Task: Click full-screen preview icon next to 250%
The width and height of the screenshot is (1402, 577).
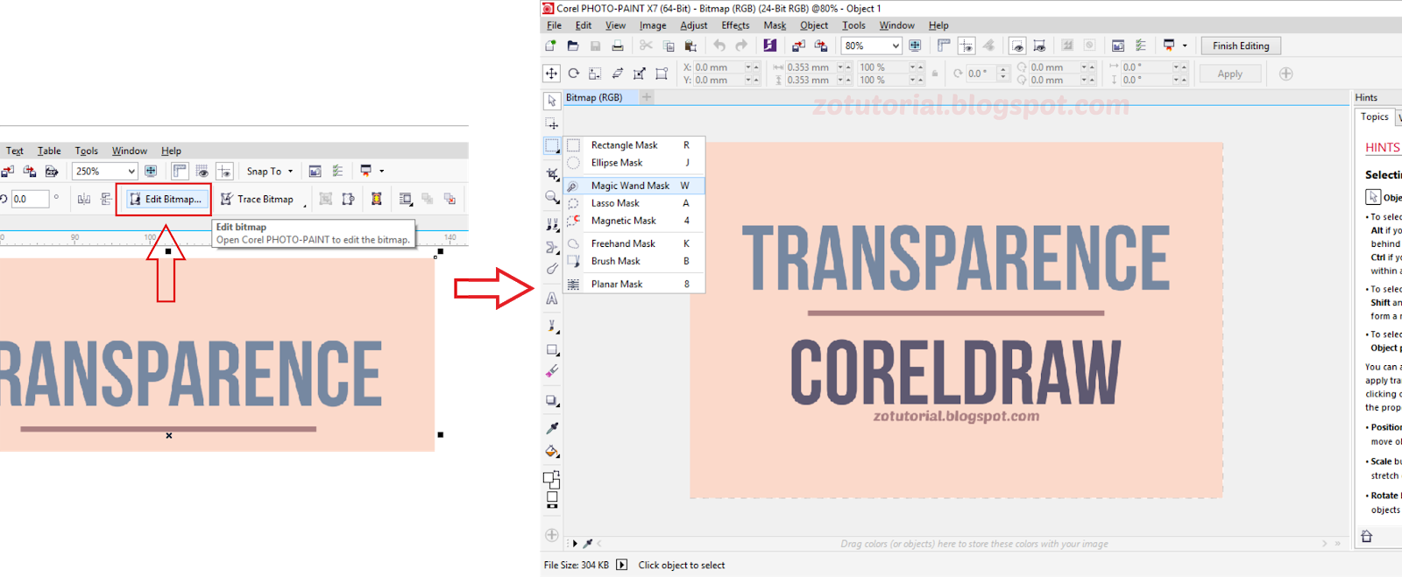Action: click(x=151, y=171)
